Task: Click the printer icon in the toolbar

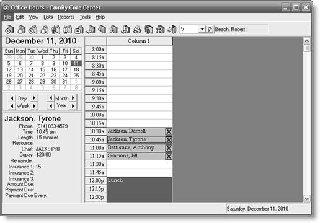Action: pyautogui.click(x=137, y=29)
